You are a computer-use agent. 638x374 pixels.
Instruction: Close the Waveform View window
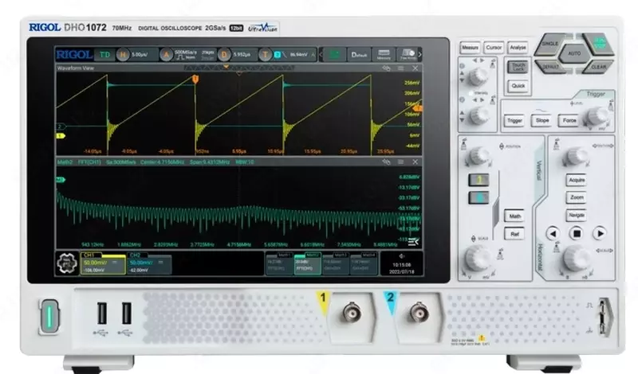pos(415,69)
